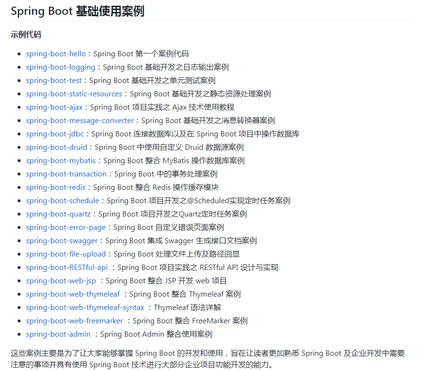
Task: Click text 'Spring Boot 整合 MyBatis 操作数据库案例'
Action: pyautogui.click(x=174, y=161)
